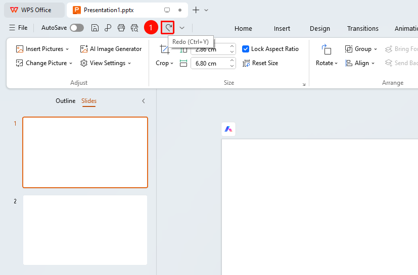Open the Insert ribbon tab

(x=282, y=28)
